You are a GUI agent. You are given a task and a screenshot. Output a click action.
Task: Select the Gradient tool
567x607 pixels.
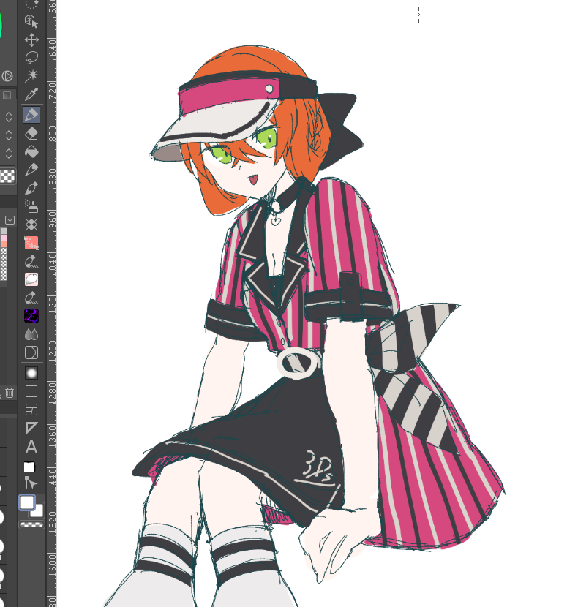pos(31,373)
